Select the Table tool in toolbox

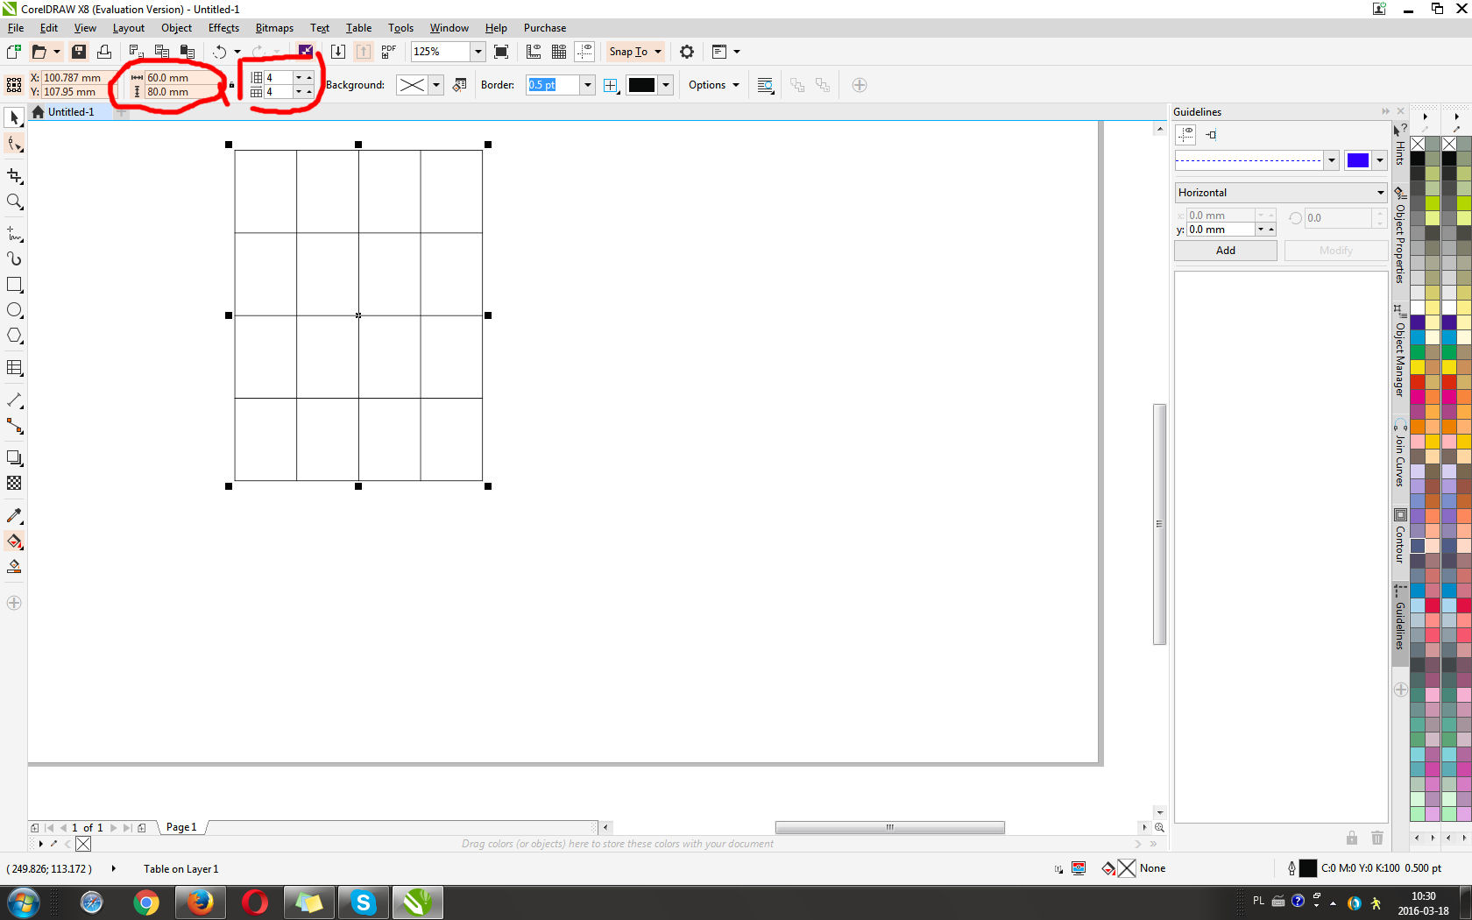pyautogui.click(x=14, y=368)
